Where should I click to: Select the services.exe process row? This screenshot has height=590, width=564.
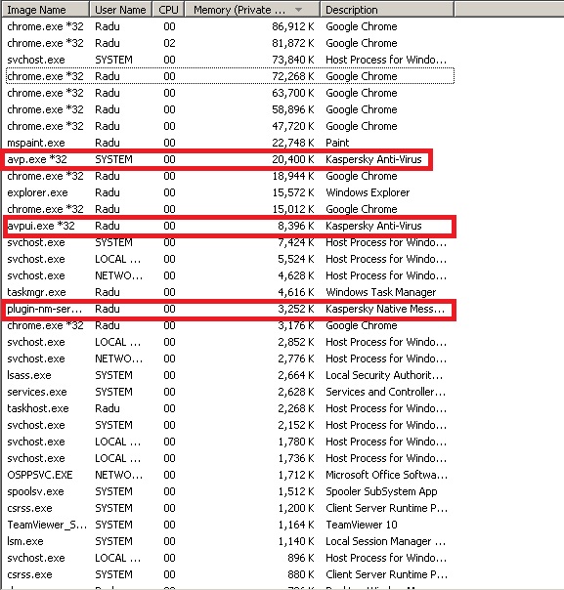[228, 392]
